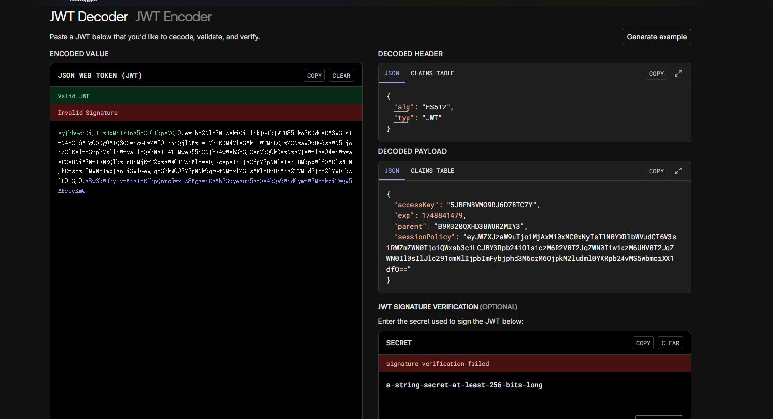Copy the secret value

tap(643, 343)
